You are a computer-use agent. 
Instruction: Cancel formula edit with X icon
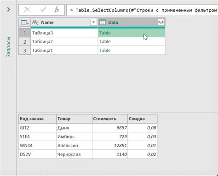click(27, 10)
